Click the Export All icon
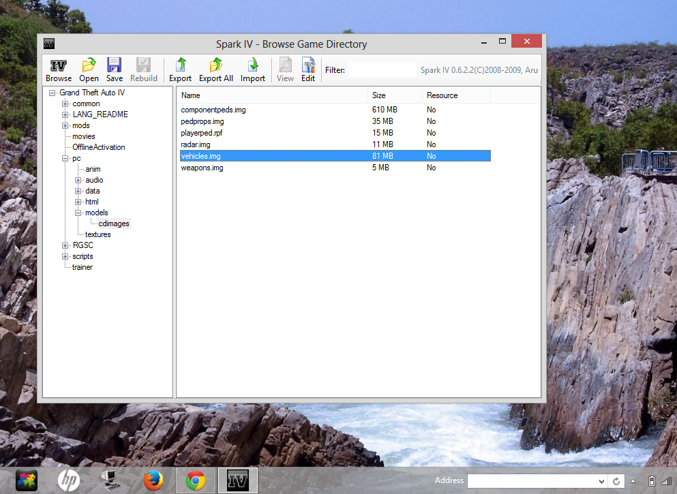Image resolution: width=677 pixels, height=494 pixels. pos(215,68)
